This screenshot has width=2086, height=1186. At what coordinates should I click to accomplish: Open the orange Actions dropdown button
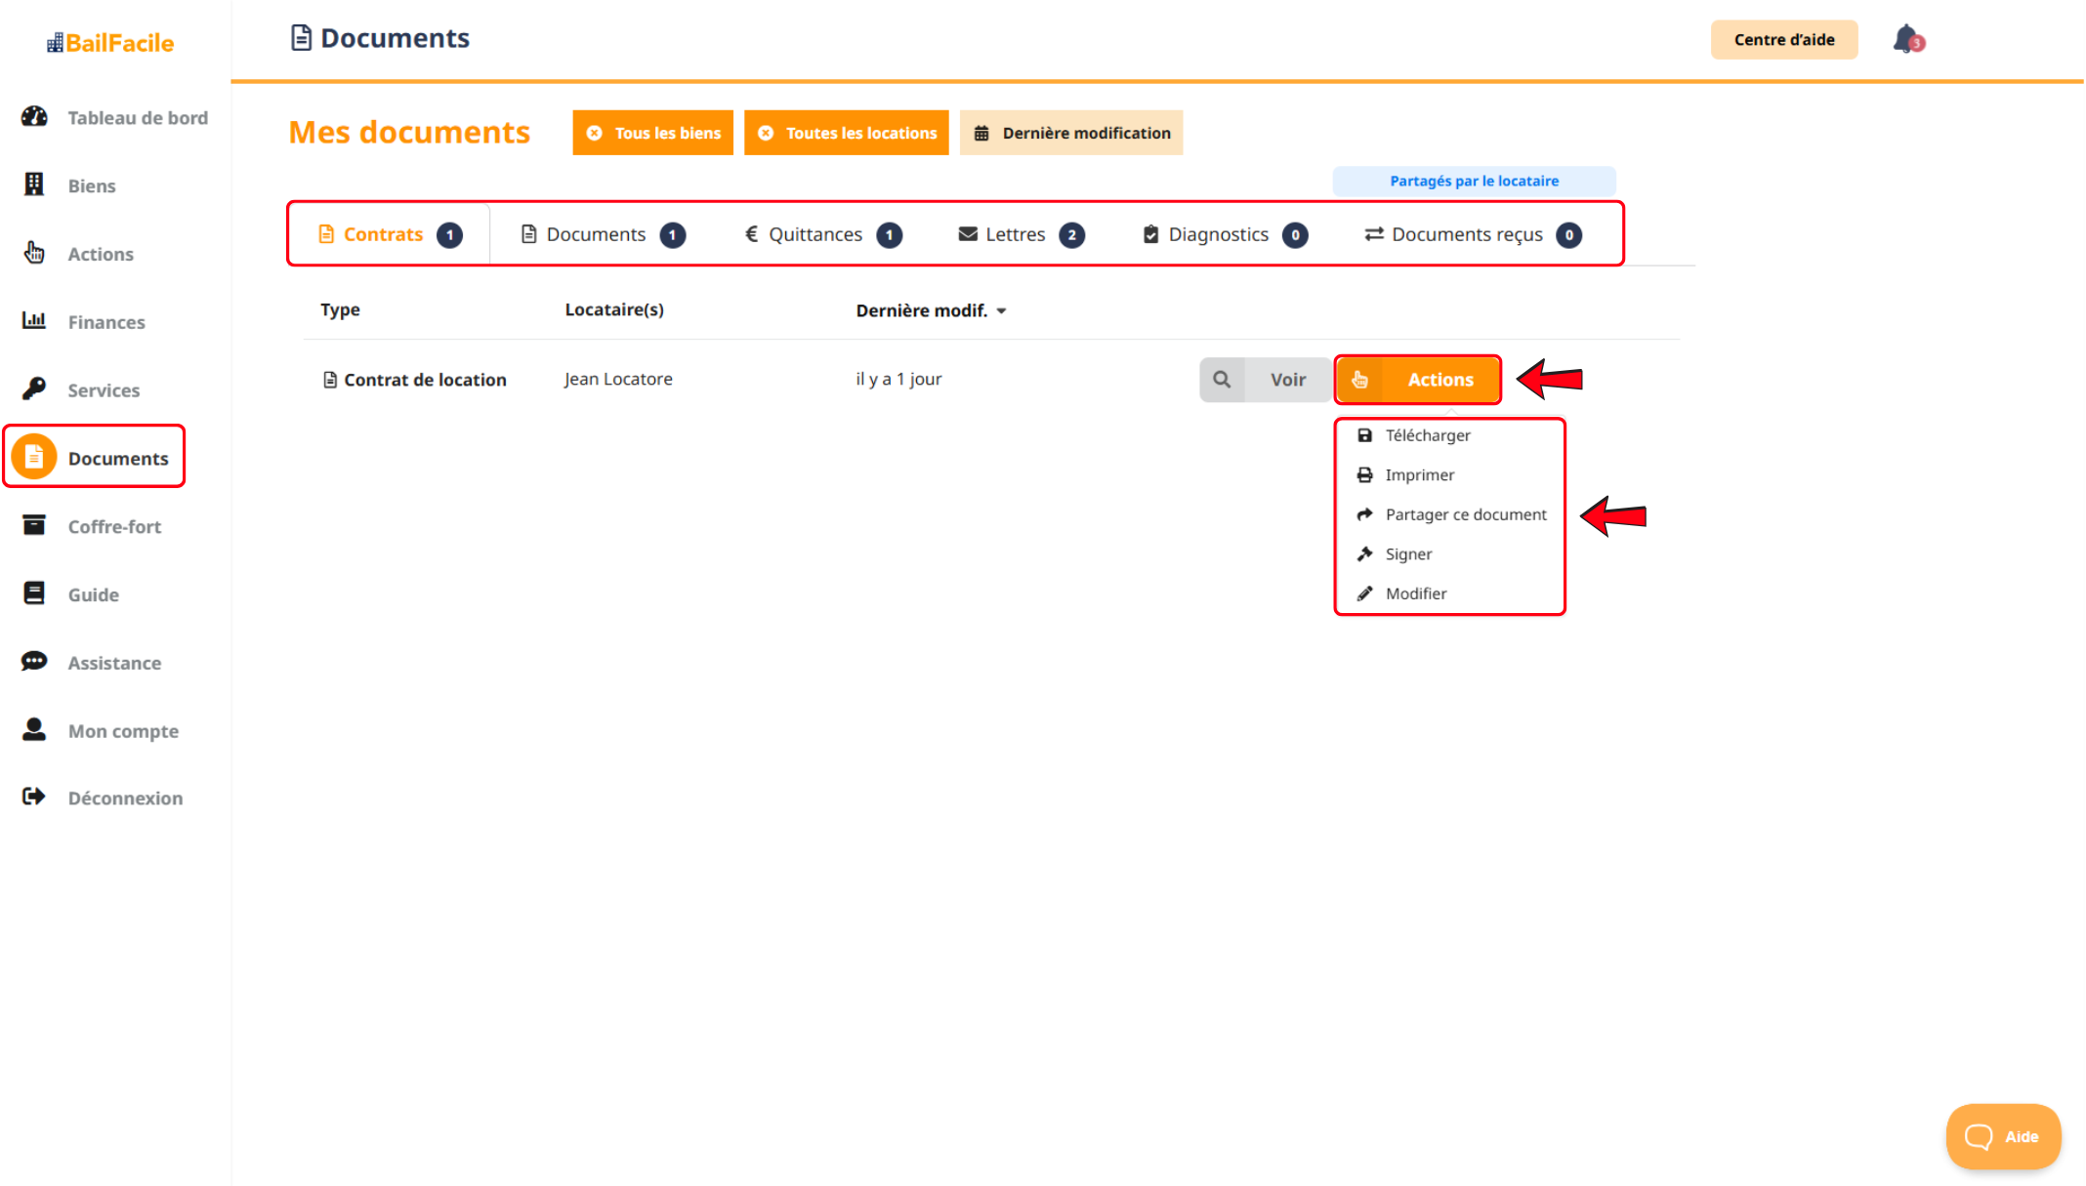click(x=1418, y=380)
